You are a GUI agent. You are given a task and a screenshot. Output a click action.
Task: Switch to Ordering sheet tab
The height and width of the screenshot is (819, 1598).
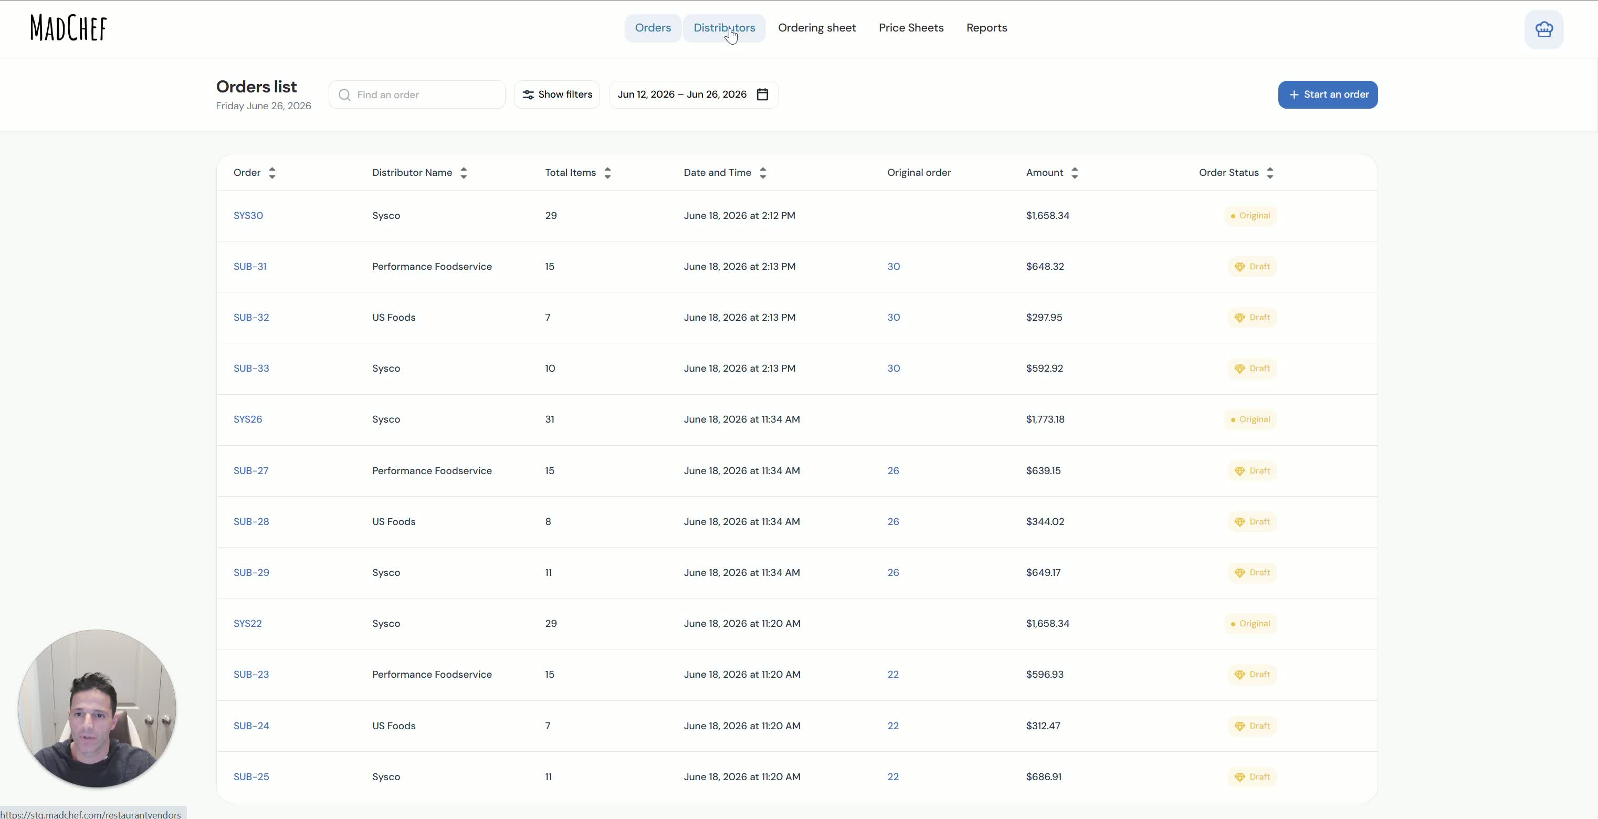coord(816,28)
